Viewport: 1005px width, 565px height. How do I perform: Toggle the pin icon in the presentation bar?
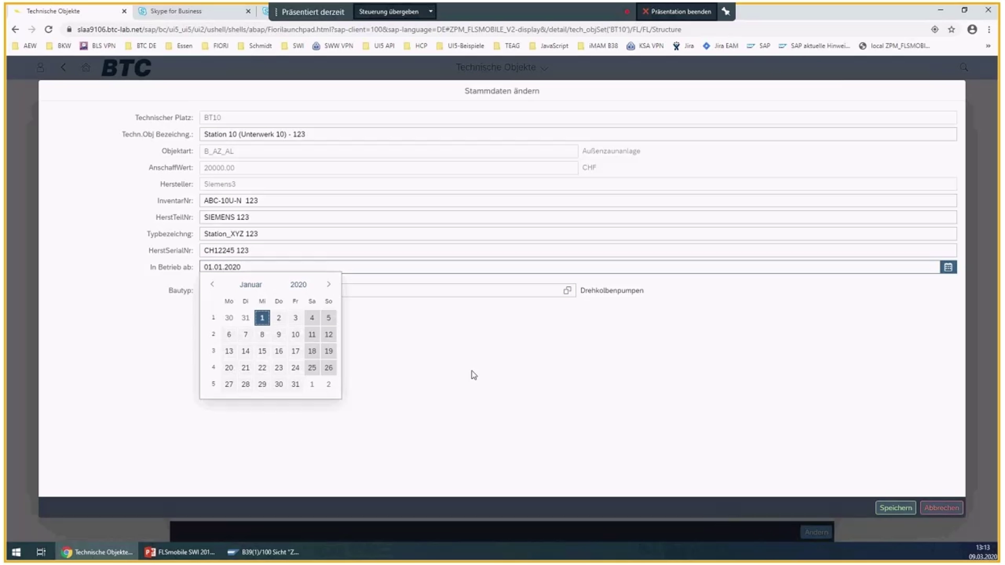coord(726,11)
